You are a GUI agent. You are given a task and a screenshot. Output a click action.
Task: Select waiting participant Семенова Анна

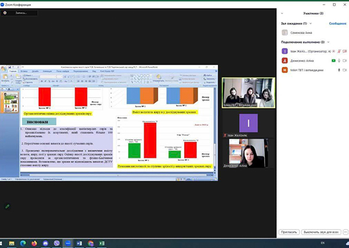313,33
